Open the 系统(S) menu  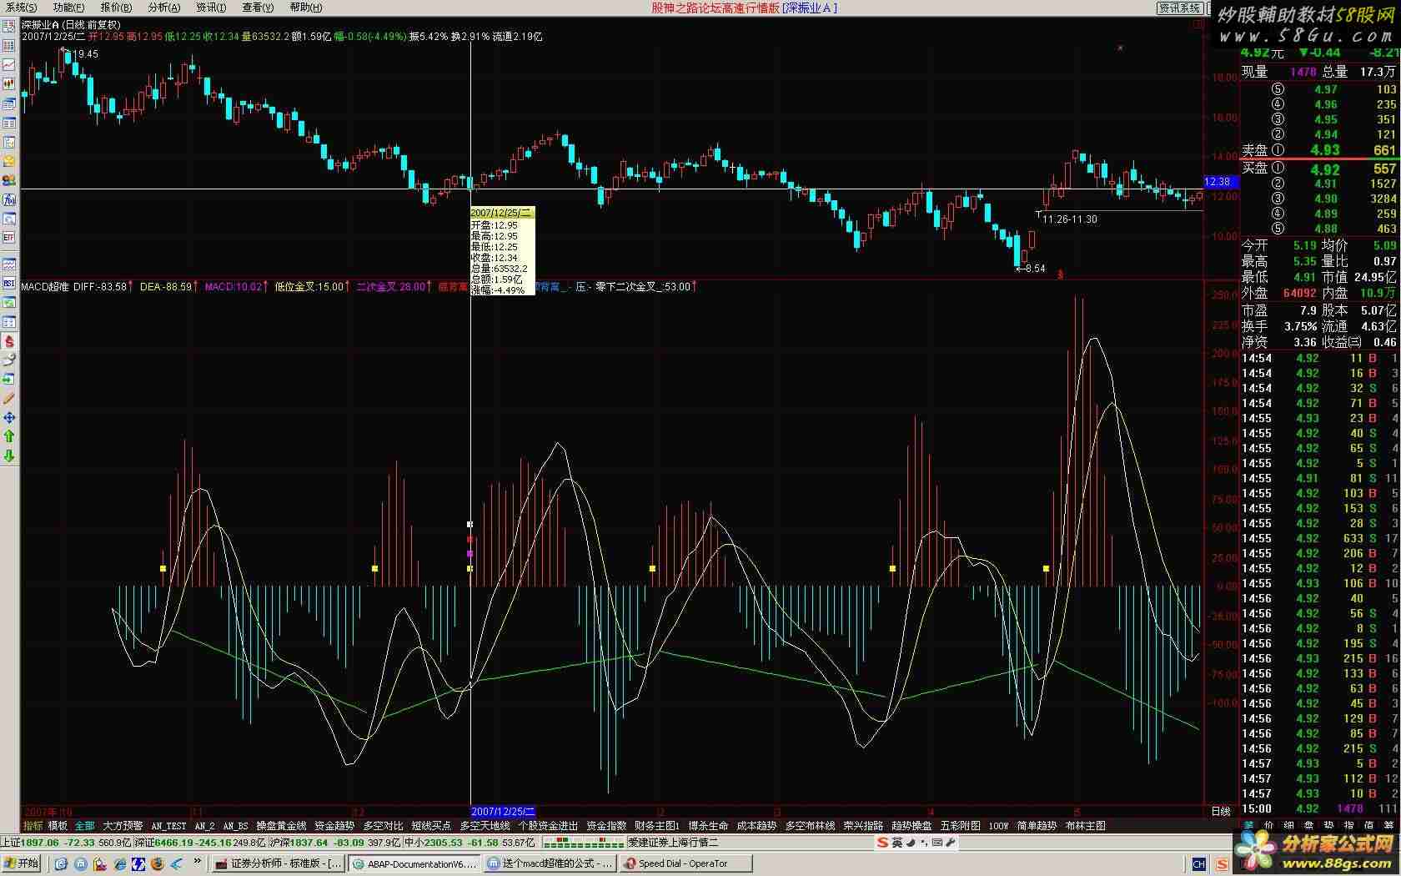coord(21,7)
